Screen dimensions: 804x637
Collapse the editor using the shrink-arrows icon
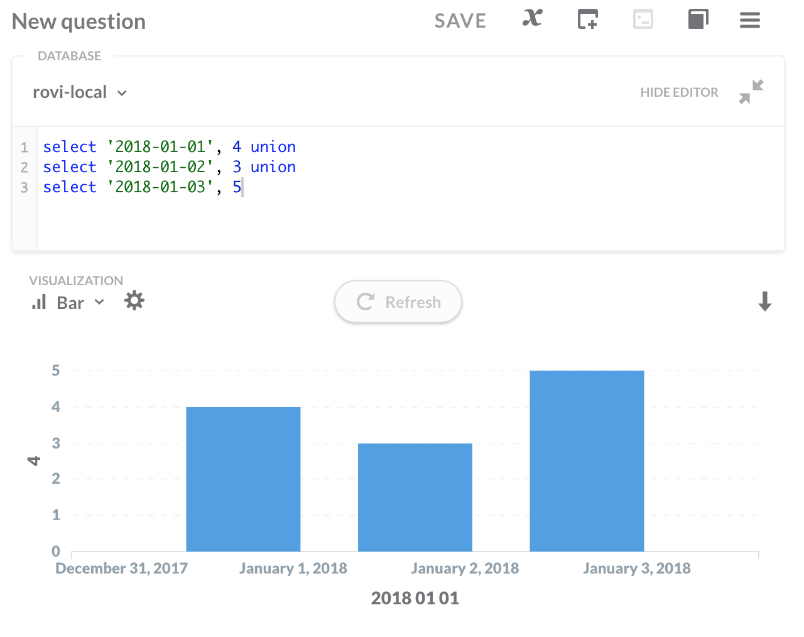click(751, 92)
